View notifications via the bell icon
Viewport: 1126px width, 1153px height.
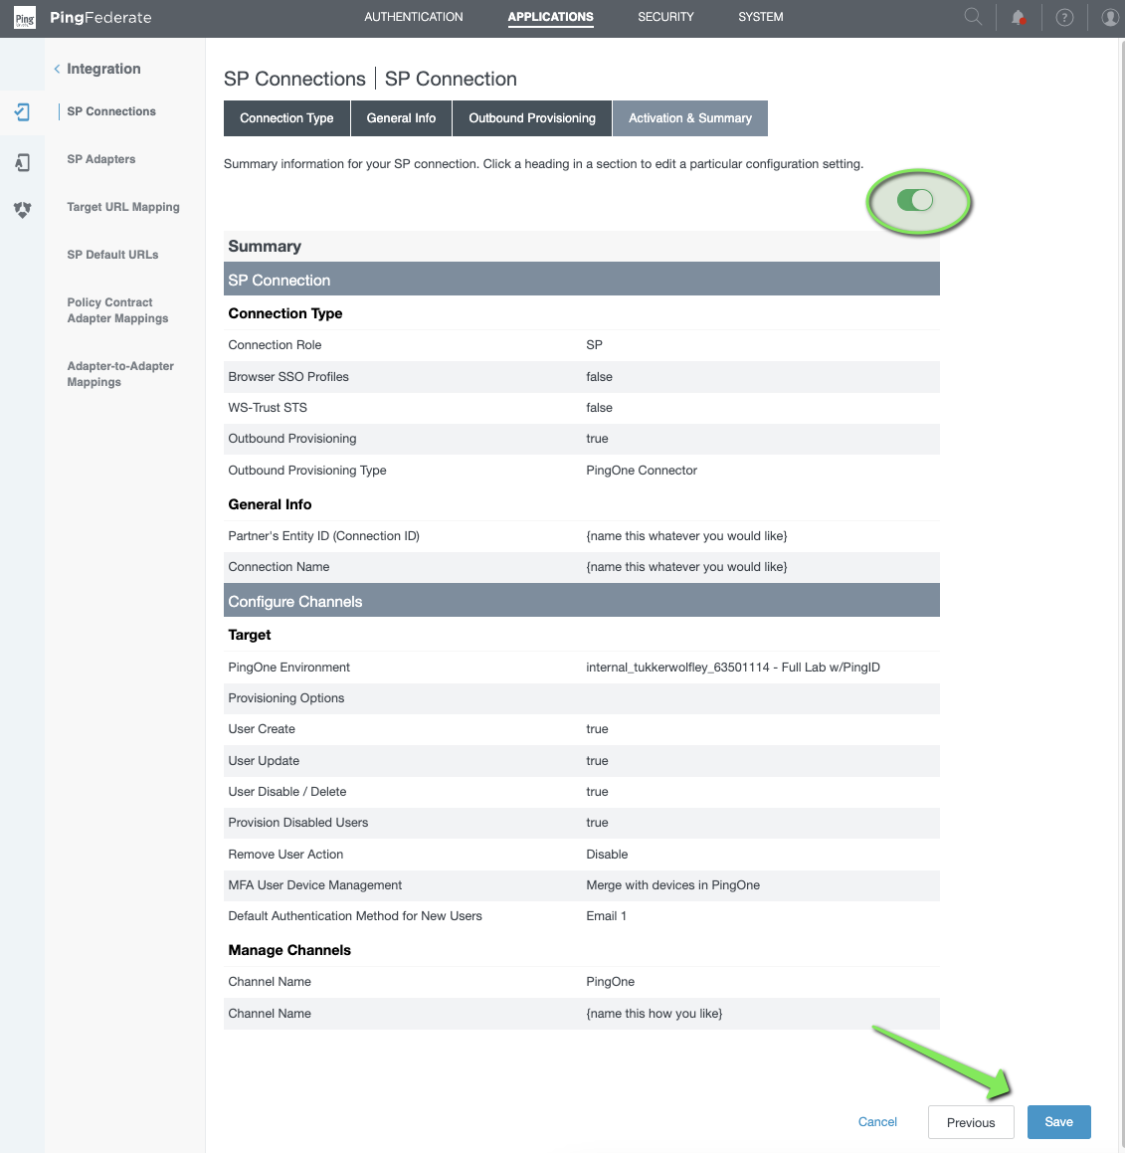coord(1019,17)
